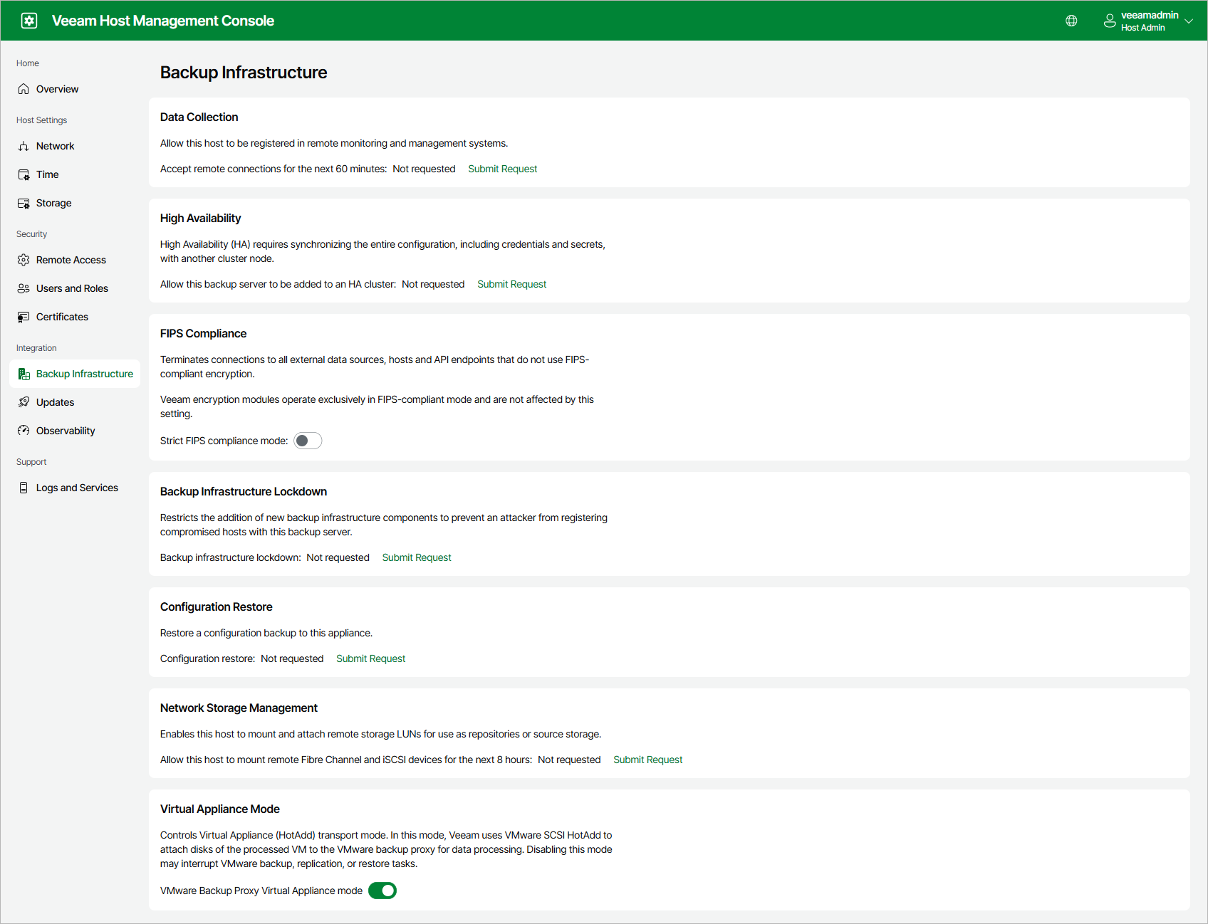Click the Logs and Services icon
This screenshot has height=924, width=1208.
tap(24, 488)
